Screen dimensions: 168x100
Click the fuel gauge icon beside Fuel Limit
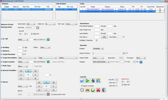(38, 28)
